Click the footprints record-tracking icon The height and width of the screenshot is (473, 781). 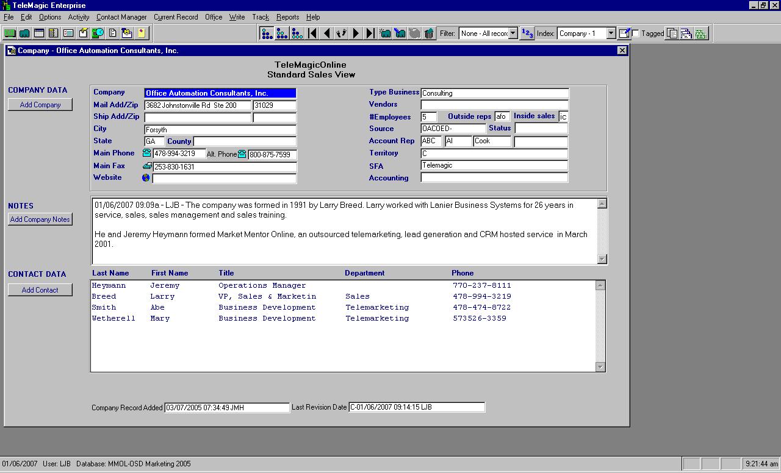click(x=341, y=33)
